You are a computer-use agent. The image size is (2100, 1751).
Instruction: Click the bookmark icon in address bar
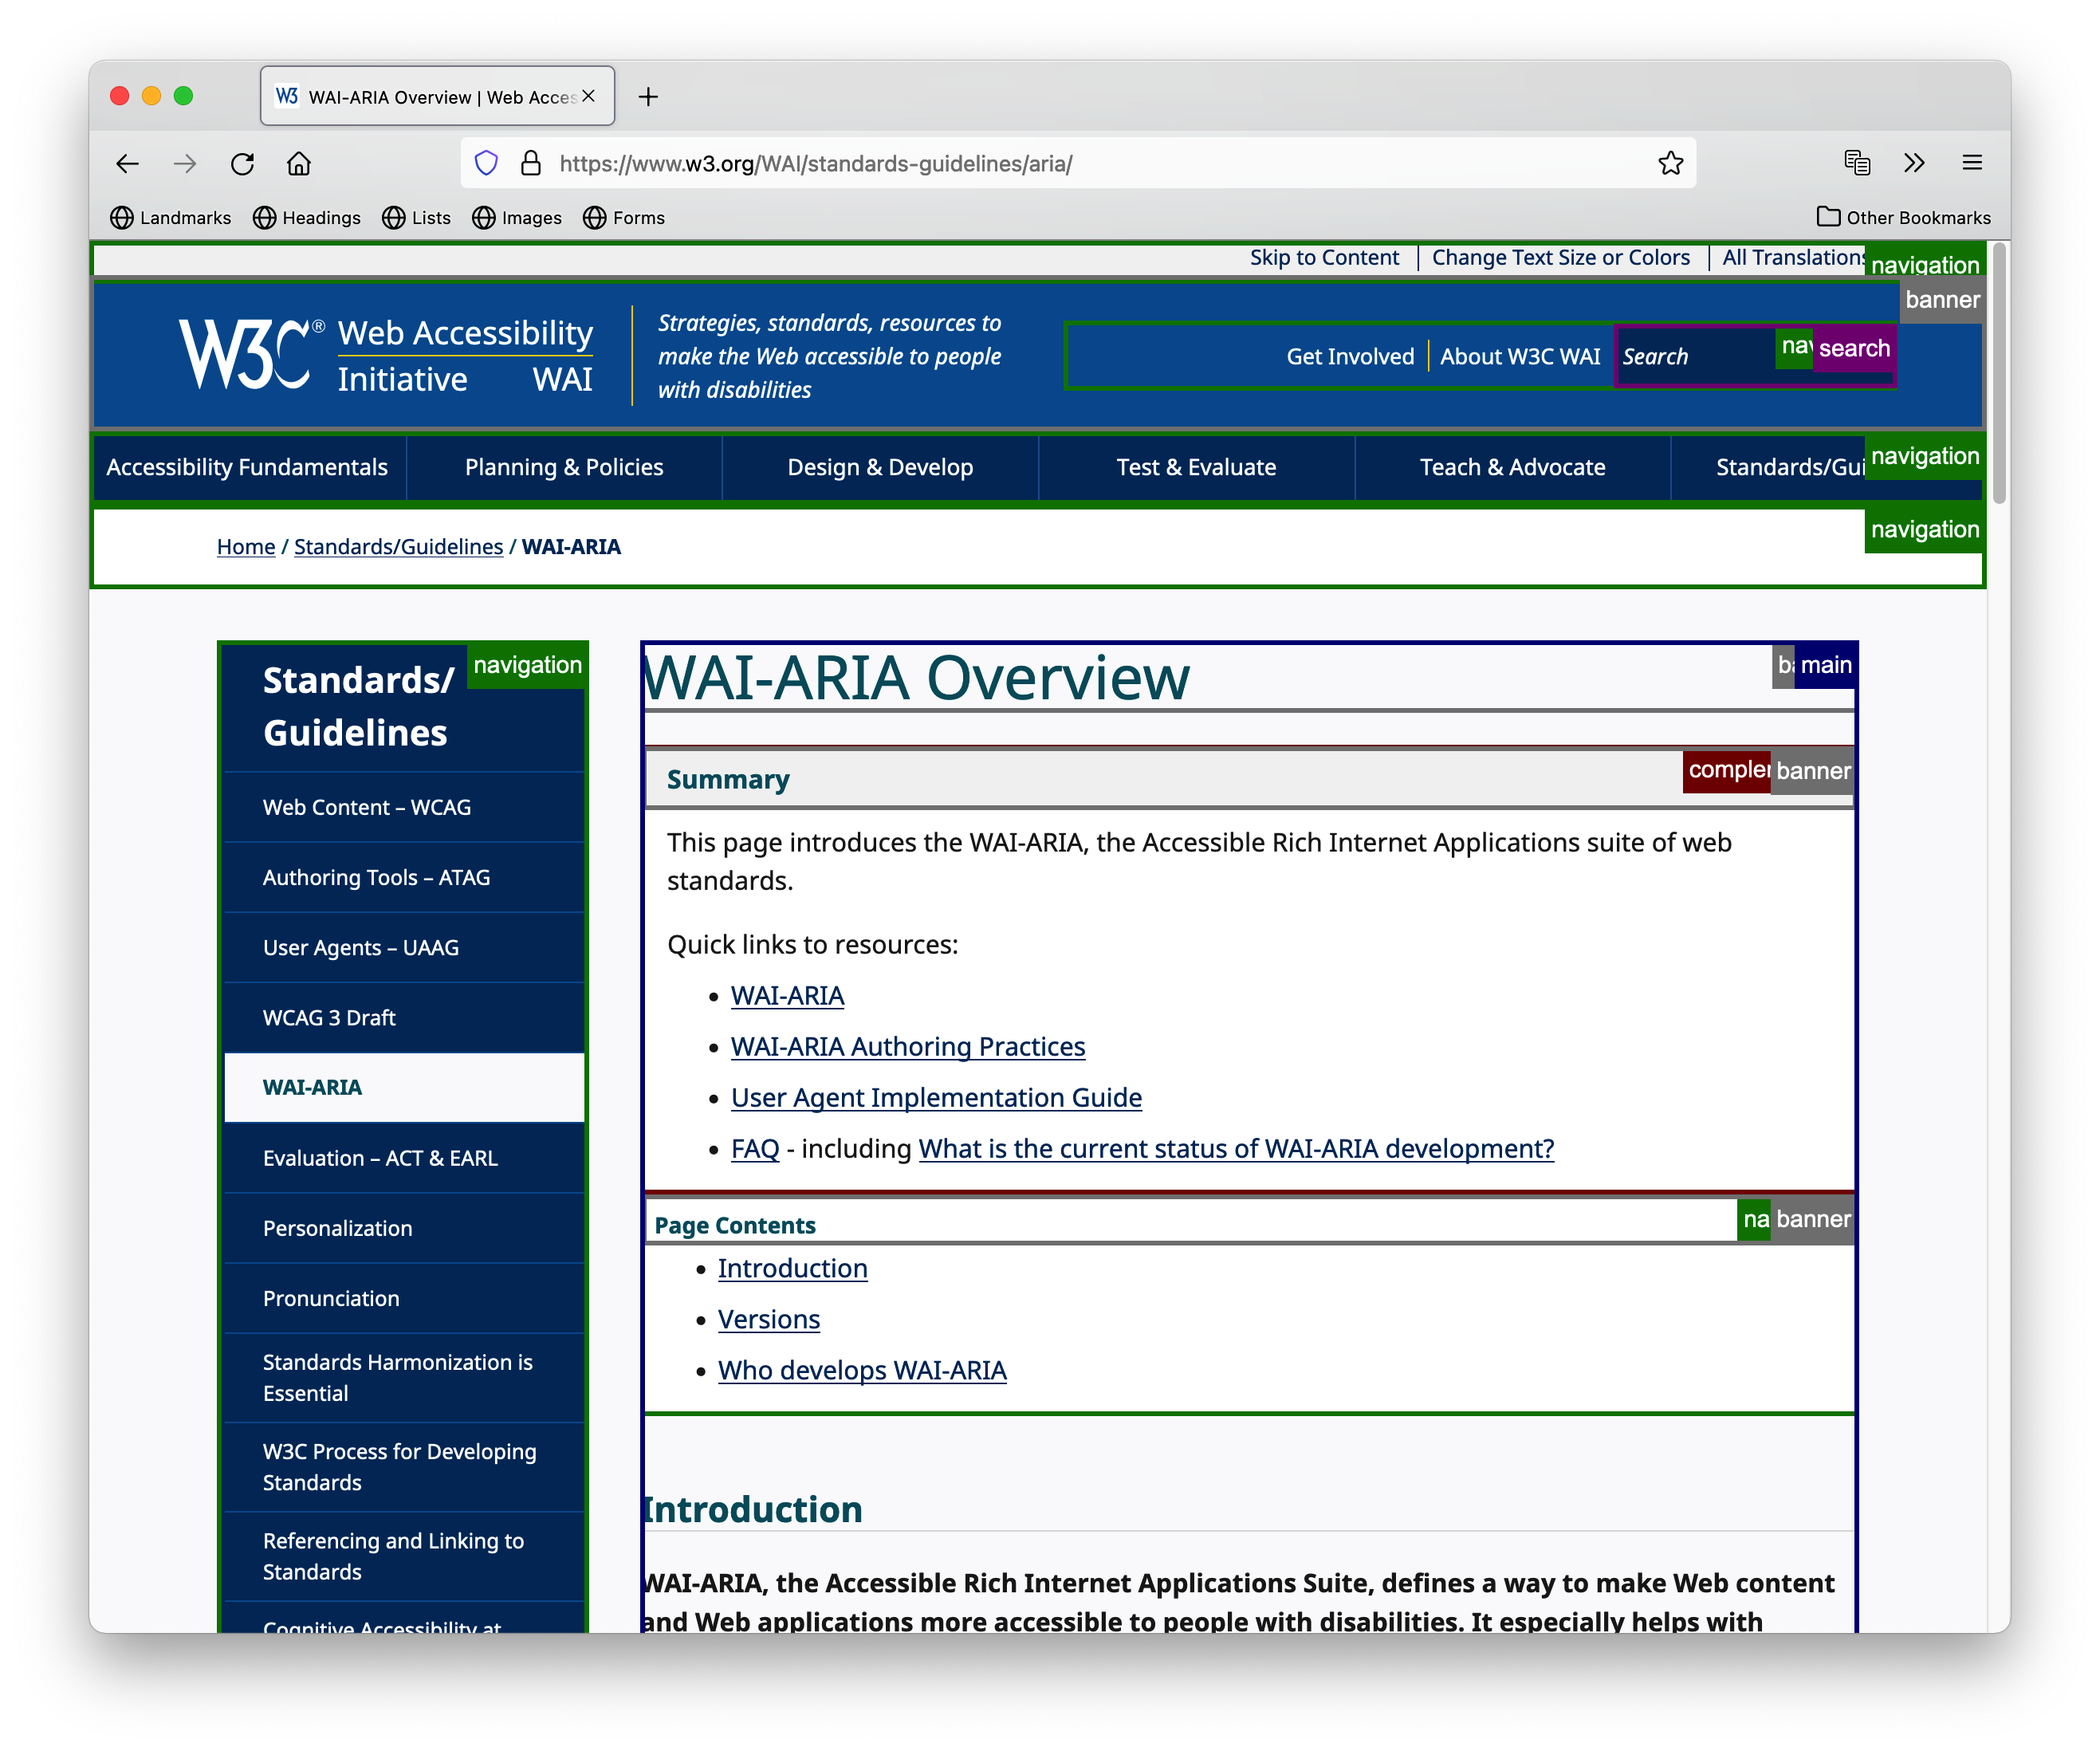(x=1669, y=162)
